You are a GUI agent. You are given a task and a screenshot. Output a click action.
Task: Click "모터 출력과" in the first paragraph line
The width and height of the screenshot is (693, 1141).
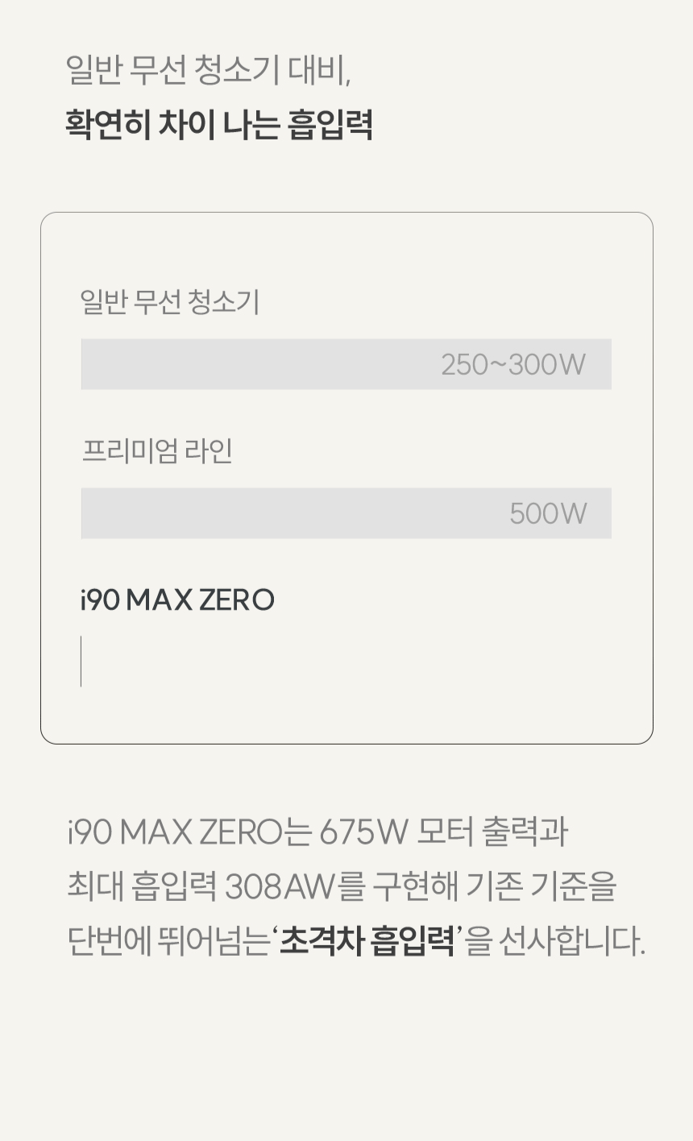(x=492, y=832)
